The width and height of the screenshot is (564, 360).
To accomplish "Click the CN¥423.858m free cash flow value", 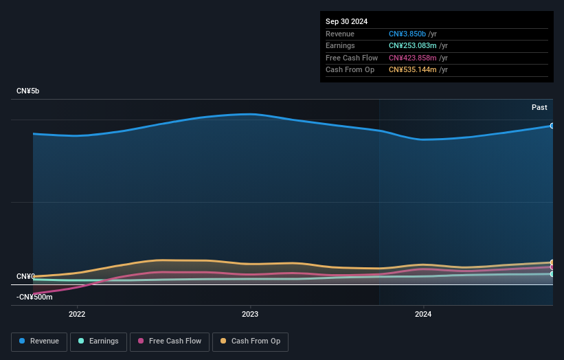I will click(x=413, y=58).
